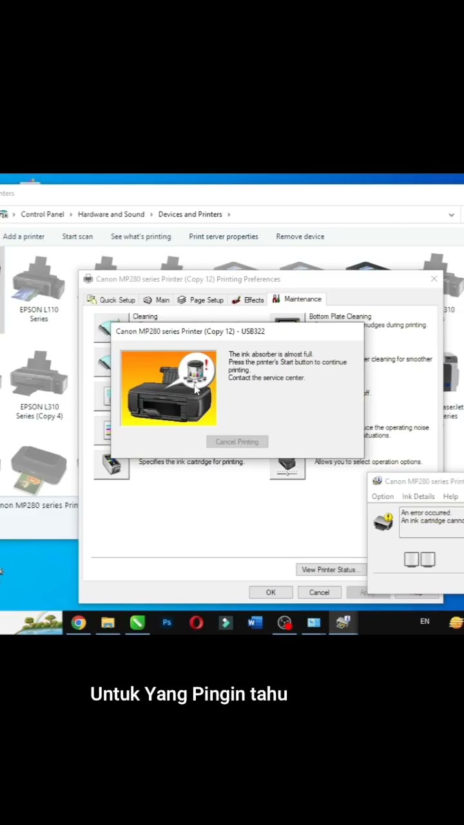Image resolution: width=464 pixels, height=825 pixels.
Task: Open the Ink Details menu
Action: pyautogui.click(x=418, y=496)
